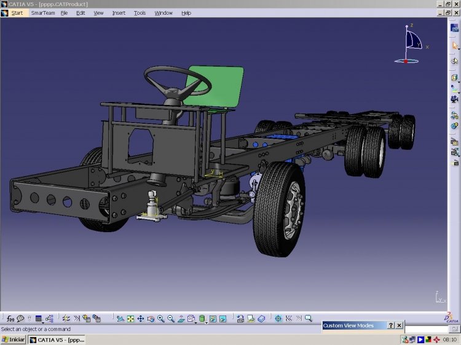461x345 pixels.
Task: Expand the view mode cylinder dropdown arrow
Action: click(x=207, y=323)
